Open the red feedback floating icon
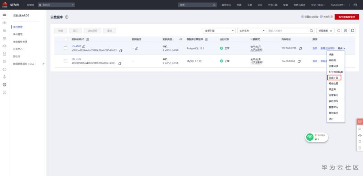The width and height of the screenshot is (363, 176). (360, 121)
